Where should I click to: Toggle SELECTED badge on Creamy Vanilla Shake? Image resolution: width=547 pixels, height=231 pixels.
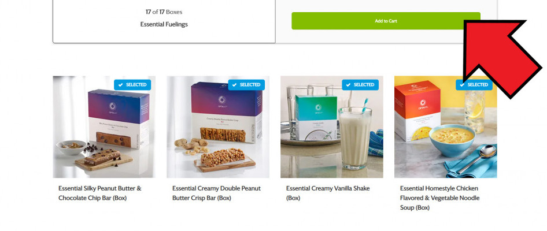click(360, 85)
